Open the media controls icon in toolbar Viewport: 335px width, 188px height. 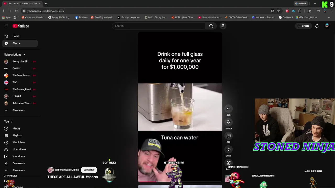click(x=319, y=11)
